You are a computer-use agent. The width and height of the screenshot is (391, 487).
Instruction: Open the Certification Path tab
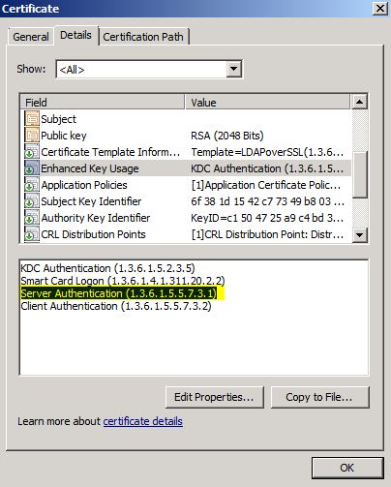[x=143, y=37]
